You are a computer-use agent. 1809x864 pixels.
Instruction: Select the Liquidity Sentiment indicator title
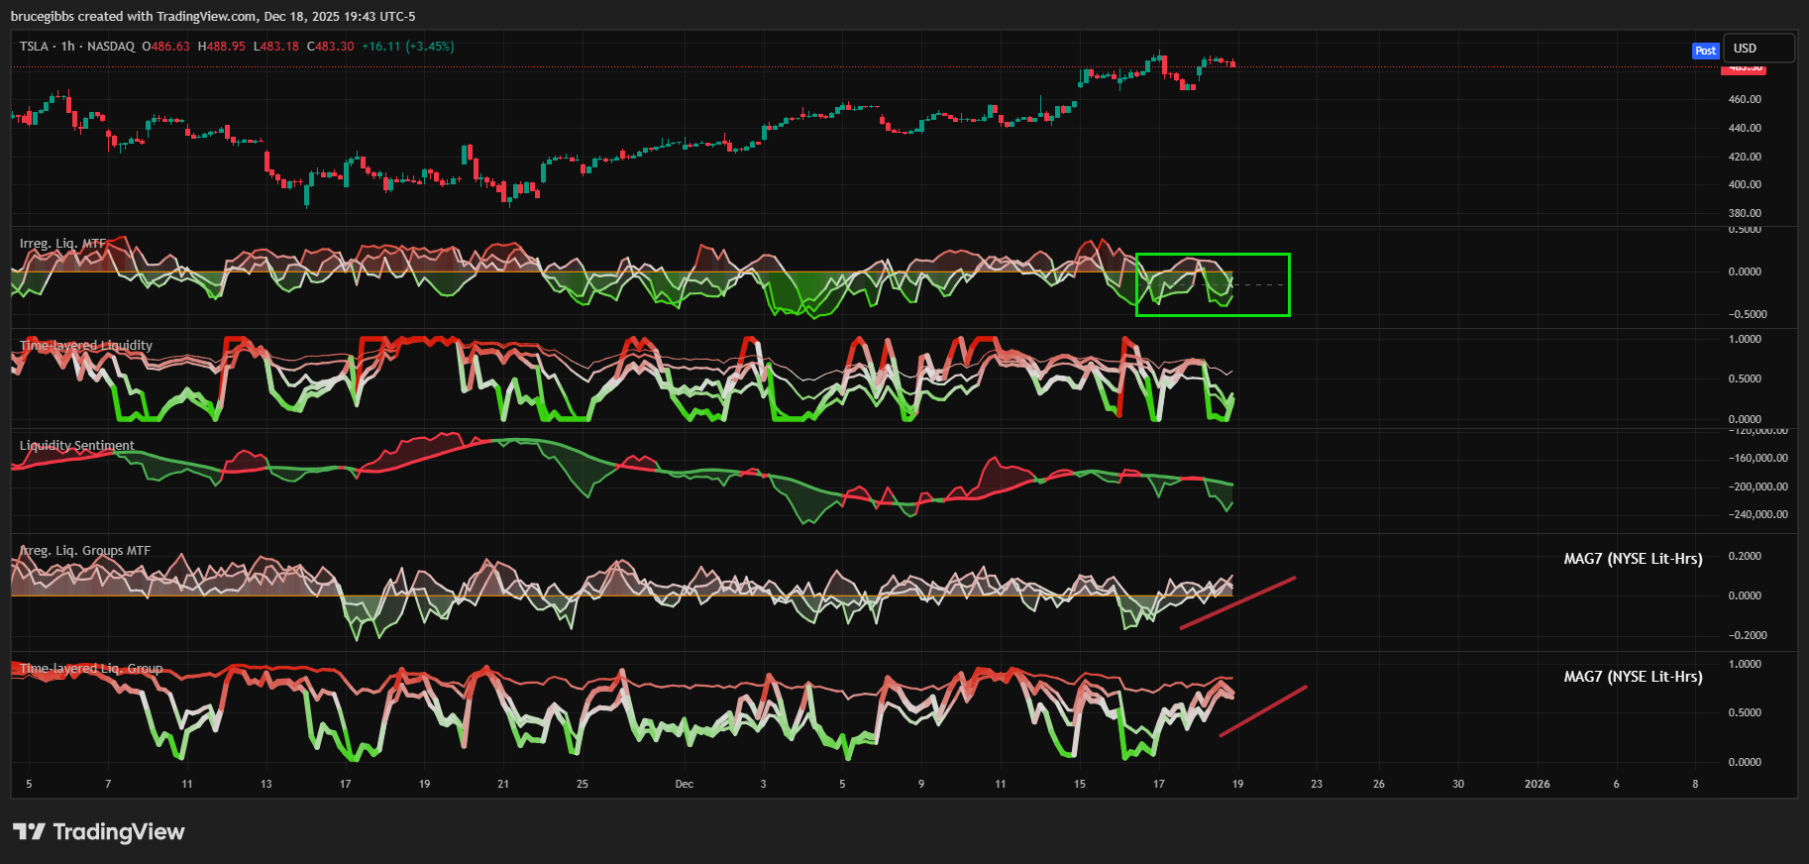[x=77, y=446]
